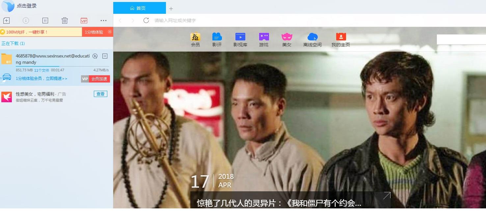Screen dimensions: 486x213
Task: Click the new download task plus icon
Action: [x=6, y=20]
